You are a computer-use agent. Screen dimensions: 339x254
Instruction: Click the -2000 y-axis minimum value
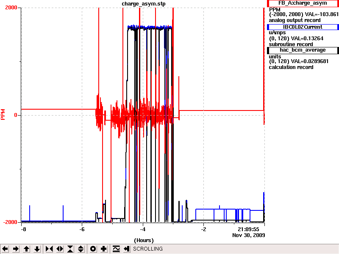(10, 222)
